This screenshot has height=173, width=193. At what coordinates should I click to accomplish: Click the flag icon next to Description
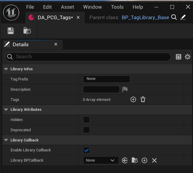[125, 89]
